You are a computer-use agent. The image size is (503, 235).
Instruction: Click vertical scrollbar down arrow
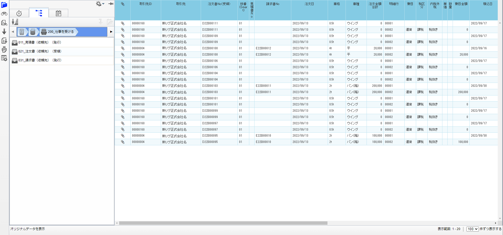[500, 218]
